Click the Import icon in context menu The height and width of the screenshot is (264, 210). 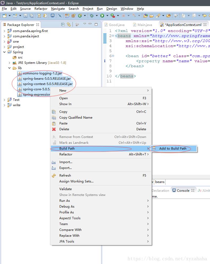[54, 162]
